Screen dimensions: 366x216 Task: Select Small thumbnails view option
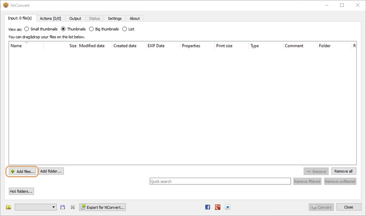tap(27, 29)
